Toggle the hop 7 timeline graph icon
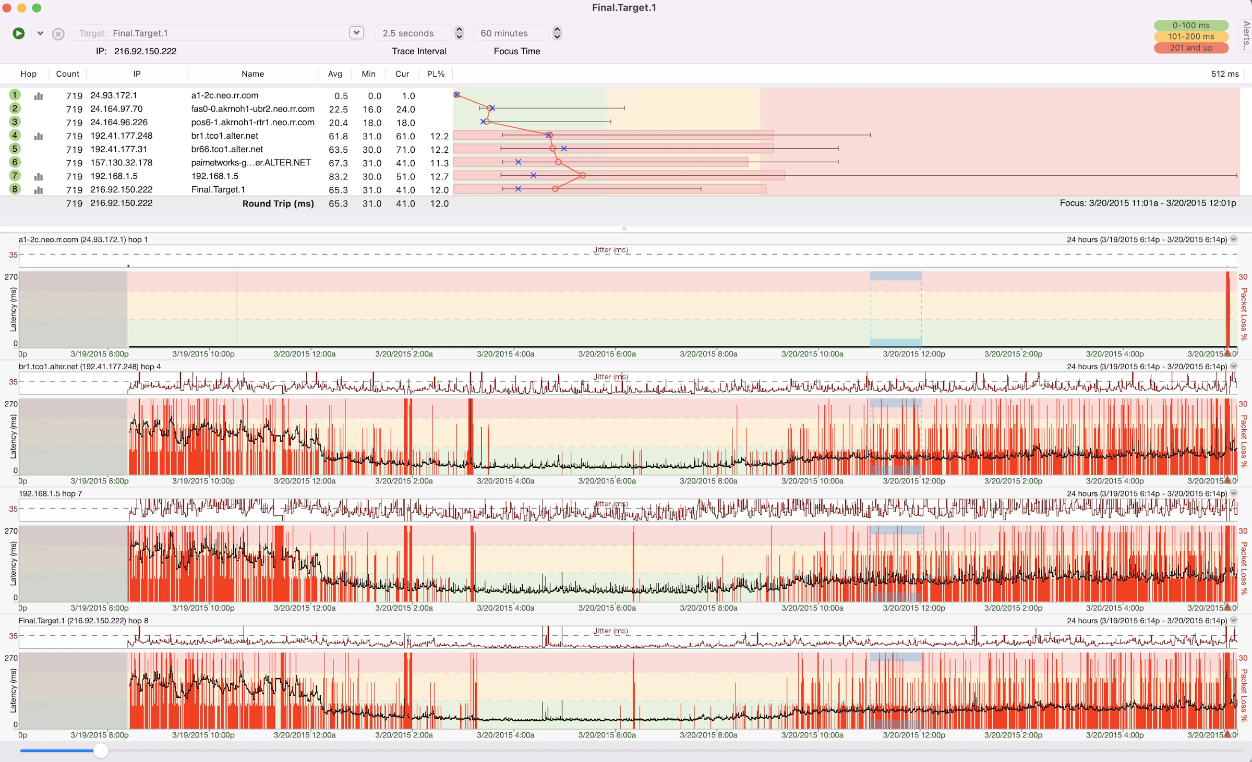This screenshot has height=762, width=1252. (x=39, y=177)
